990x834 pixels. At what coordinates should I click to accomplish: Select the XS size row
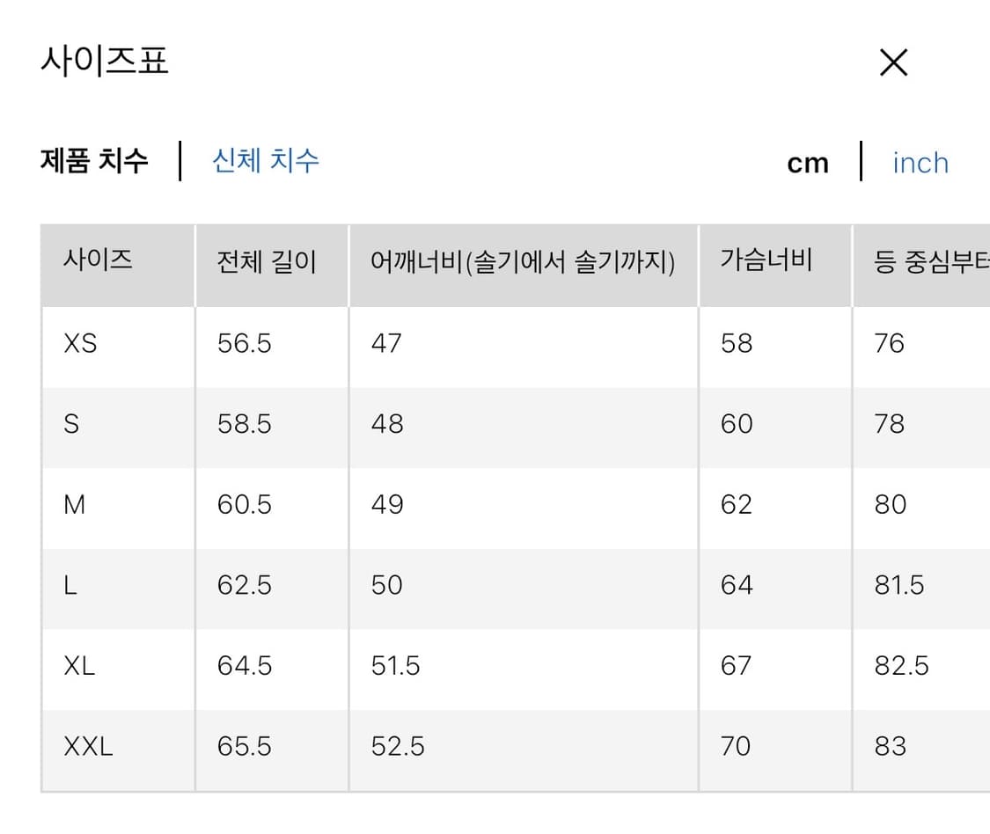point(78,344)
